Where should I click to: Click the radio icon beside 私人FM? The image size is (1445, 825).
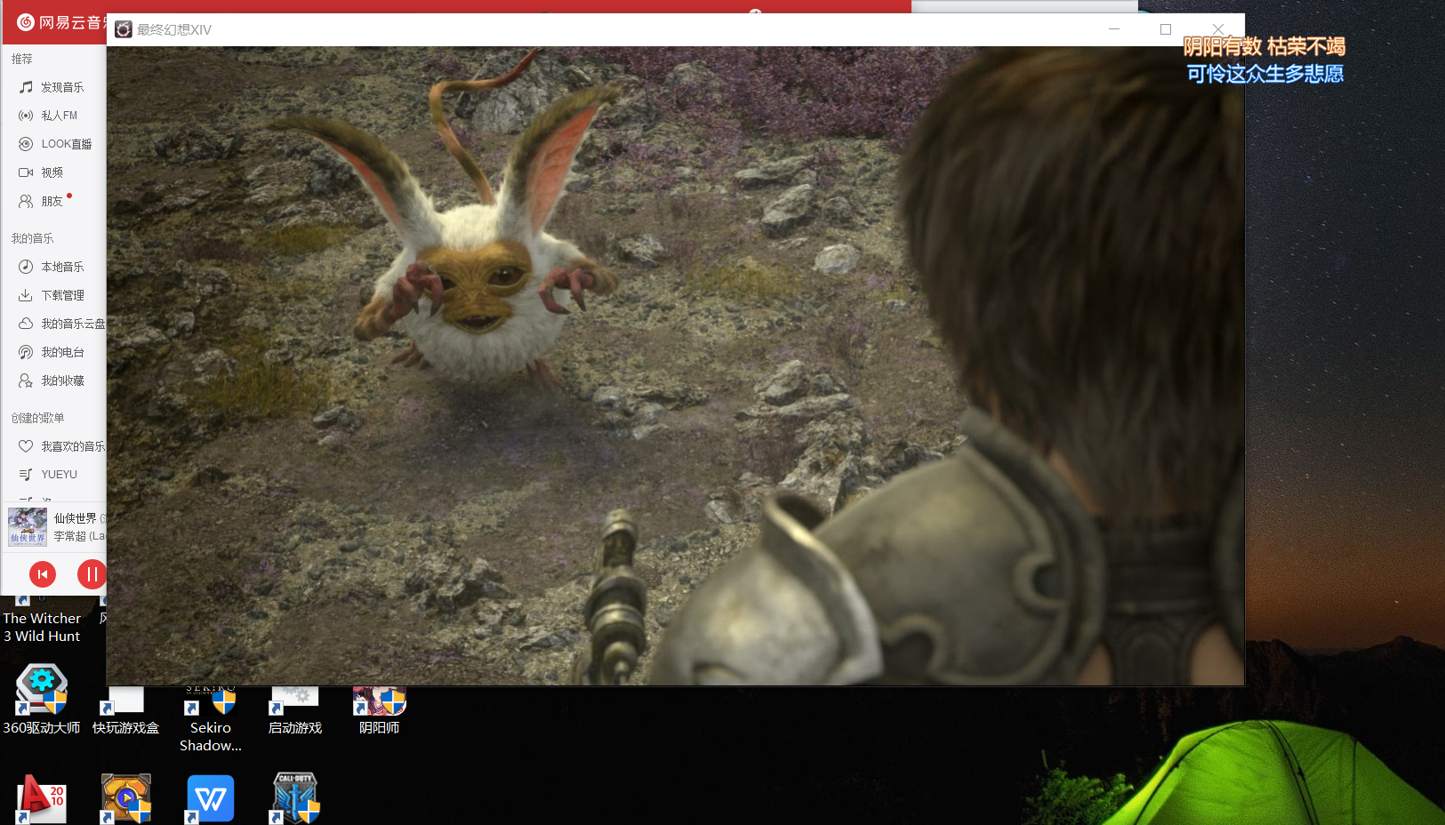[x=26, y=116]
